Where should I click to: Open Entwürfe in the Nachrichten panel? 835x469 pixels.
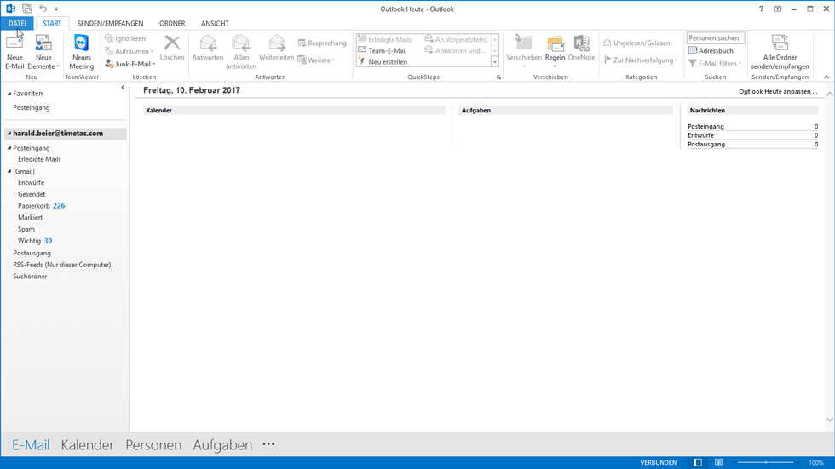tap(700, 135)
